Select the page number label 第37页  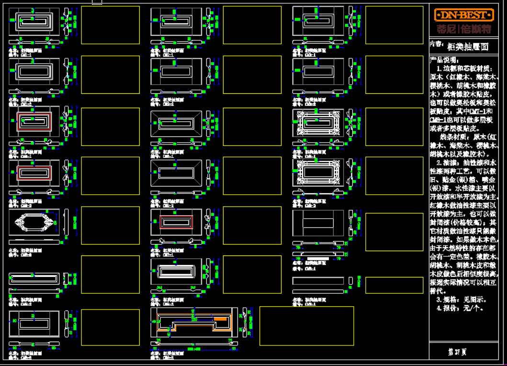point(457,352)
